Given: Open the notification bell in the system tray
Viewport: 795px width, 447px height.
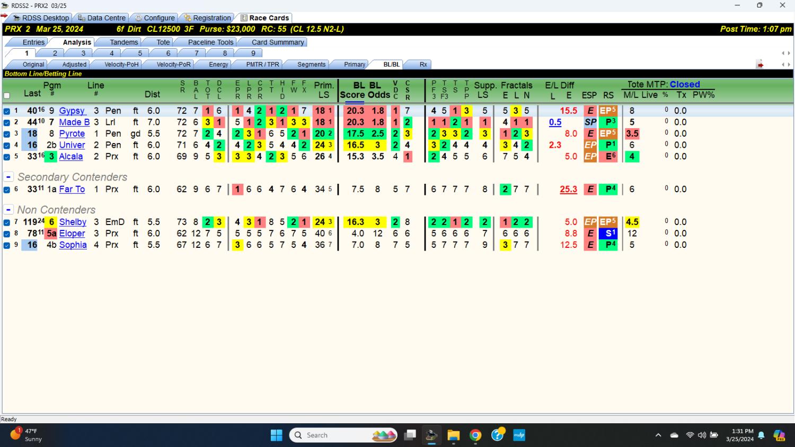Looking at the screenshot, I should click(761, 435).
